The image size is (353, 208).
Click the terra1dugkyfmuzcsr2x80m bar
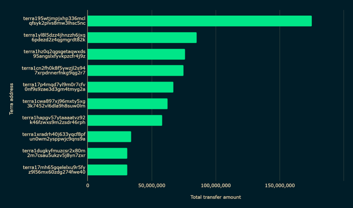(107, 153)
